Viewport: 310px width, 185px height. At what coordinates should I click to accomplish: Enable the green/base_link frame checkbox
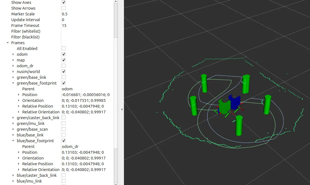click(64, 77)
